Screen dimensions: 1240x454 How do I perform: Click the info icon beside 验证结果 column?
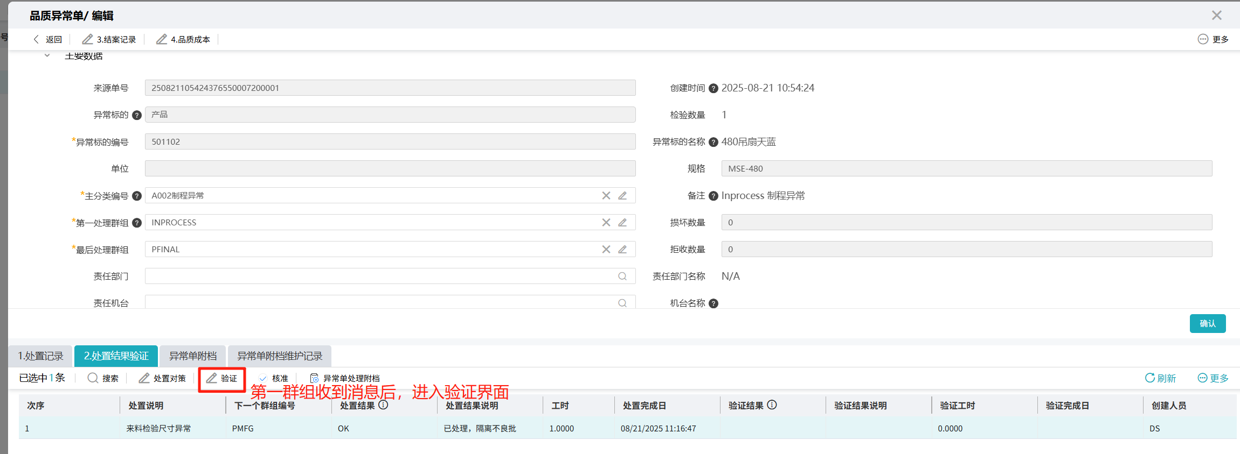coord(772,405)
